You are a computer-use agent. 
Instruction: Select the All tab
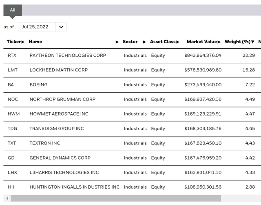[12, 10]
